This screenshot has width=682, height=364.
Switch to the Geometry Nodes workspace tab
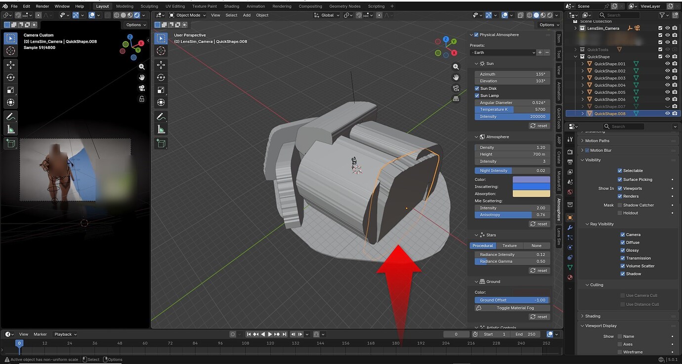click(x=344, y=6)
